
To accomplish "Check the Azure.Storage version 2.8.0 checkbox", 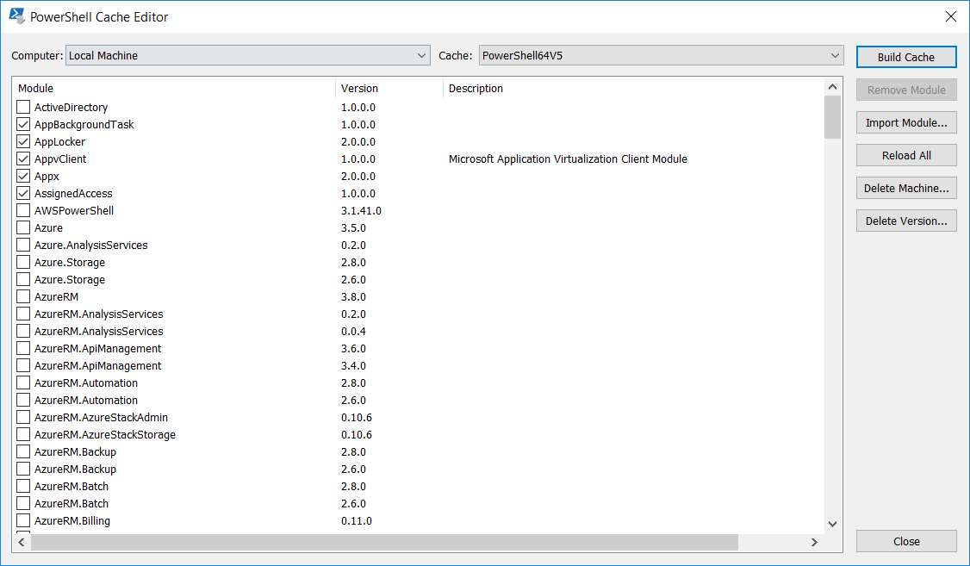I will (23, 262).
